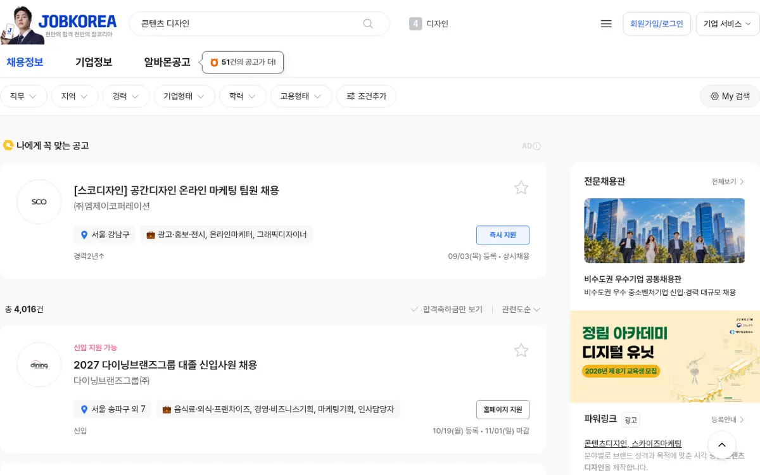Click the 조건추가 filter button

click(366, 96)
